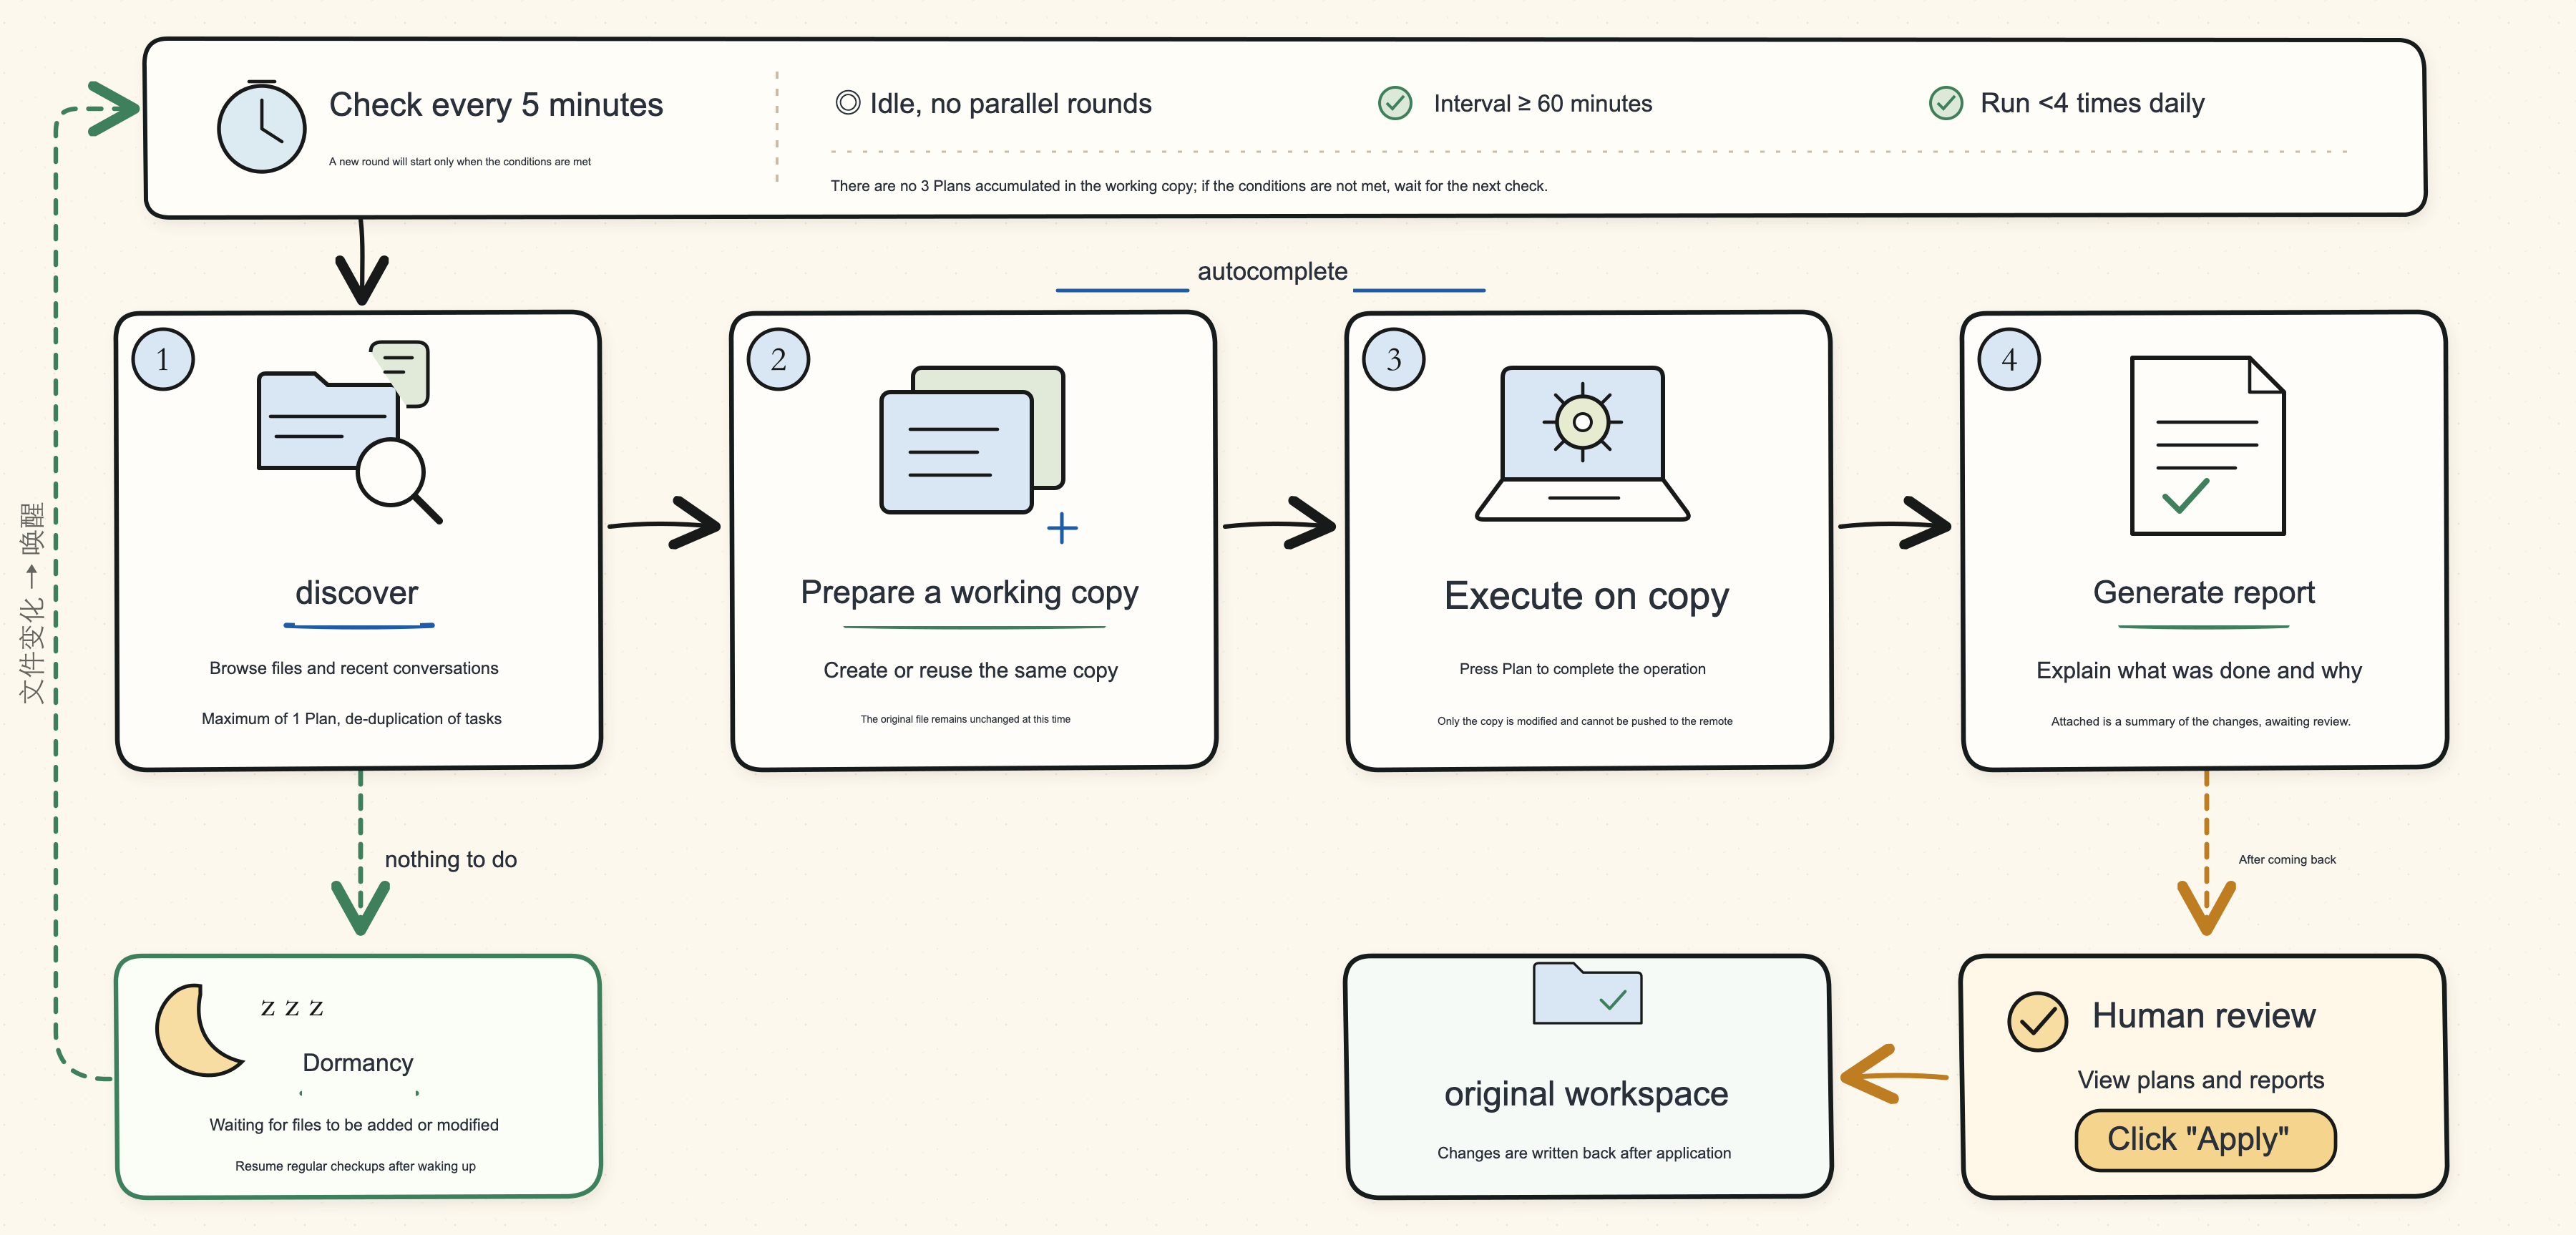This screenshot has width=2576, height=1235.
Task: Click "Attached is a summary of the changes" note
Action: pos(2200,721)
